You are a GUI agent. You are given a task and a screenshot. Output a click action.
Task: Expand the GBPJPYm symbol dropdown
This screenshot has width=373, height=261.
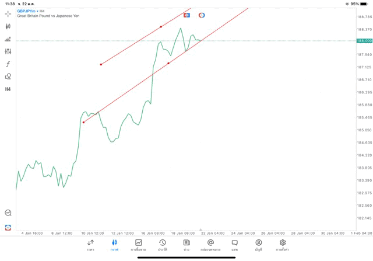[x=27, y=11]
